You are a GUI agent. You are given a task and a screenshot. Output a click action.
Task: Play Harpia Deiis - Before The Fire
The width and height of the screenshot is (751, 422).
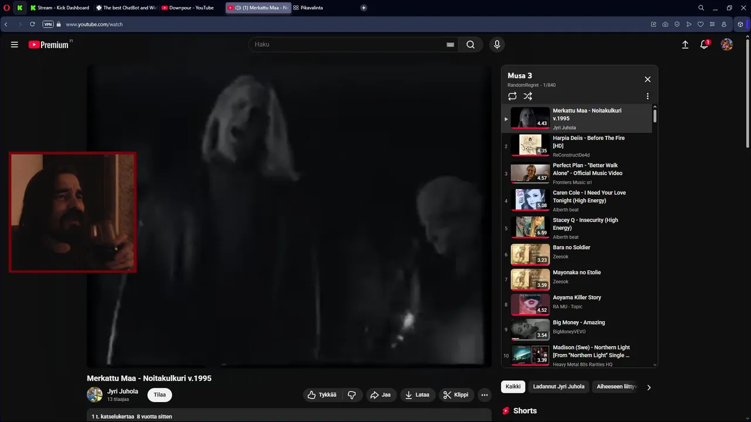pos(578,146)
